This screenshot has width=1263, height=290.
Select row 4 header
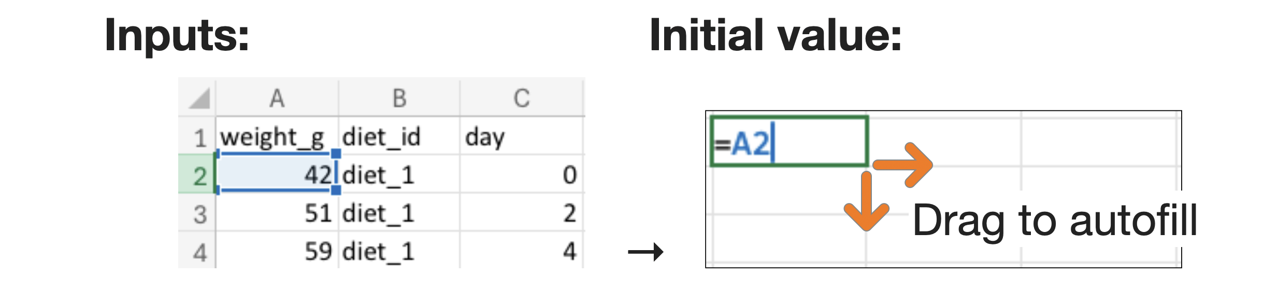(199, 252)
